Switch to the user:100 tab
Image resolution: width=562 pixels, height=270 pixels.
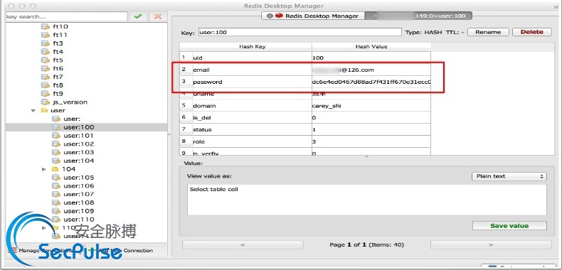point(418,16)
